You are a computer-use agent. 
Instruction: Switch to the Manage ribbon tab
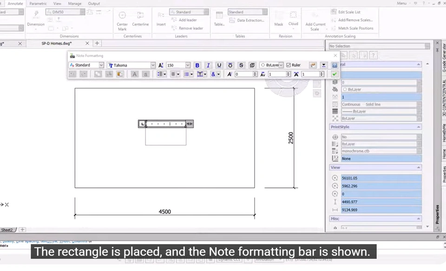click(x=75, y=3)
